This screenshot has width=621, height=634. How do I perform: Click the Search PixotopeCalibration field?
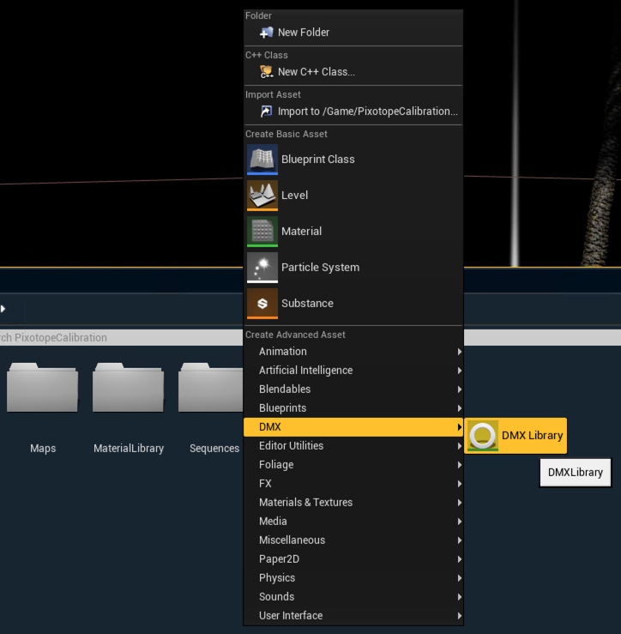tap(120, 338)
